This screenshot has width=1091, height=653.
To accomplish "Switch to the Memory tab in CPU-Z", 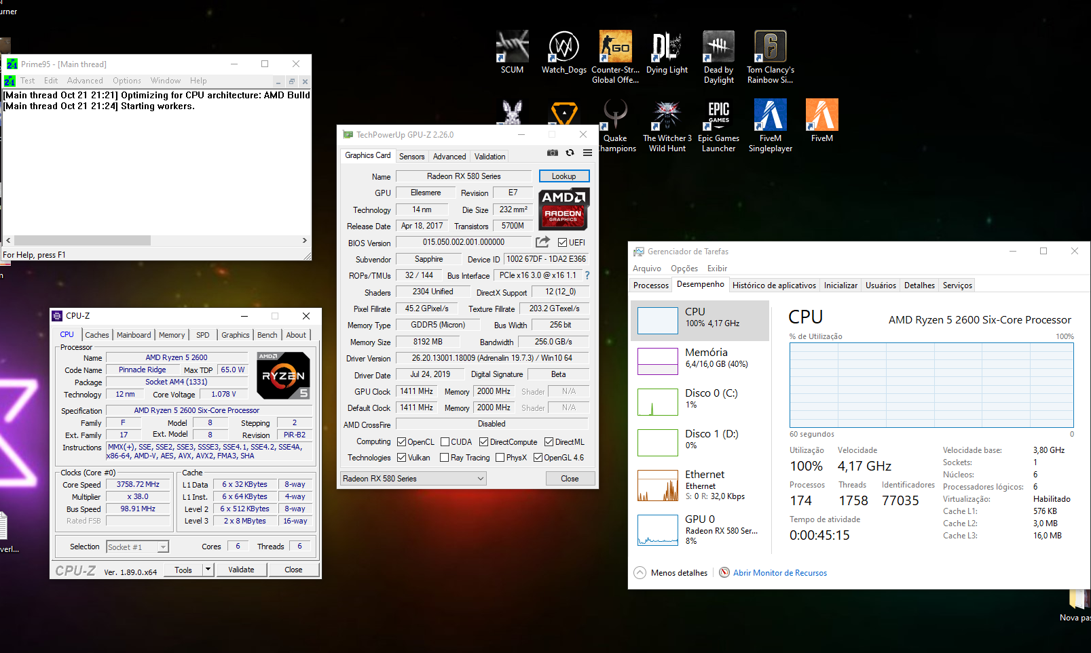I will tap(172, 335).
